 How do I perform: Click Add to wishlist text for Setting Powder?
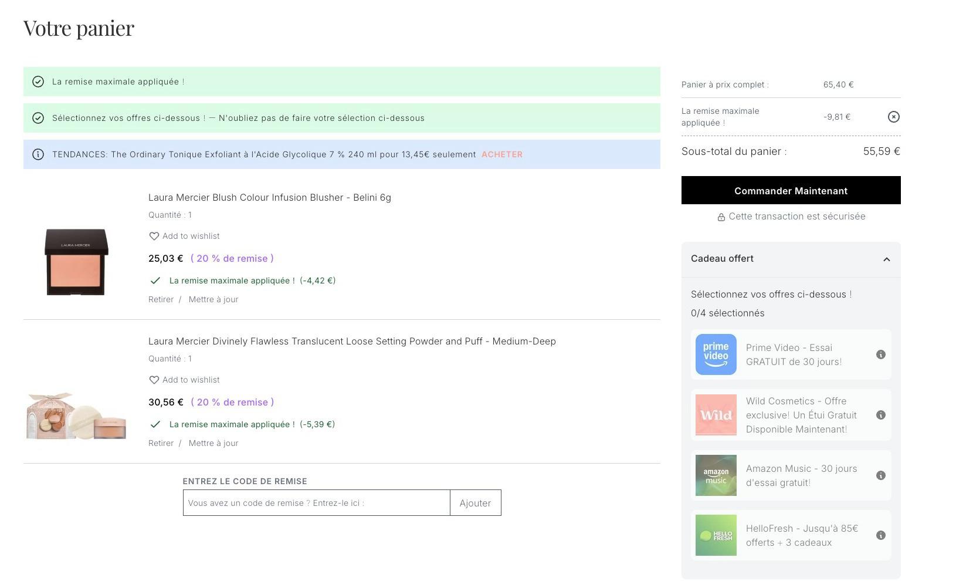tap(191, 380)
